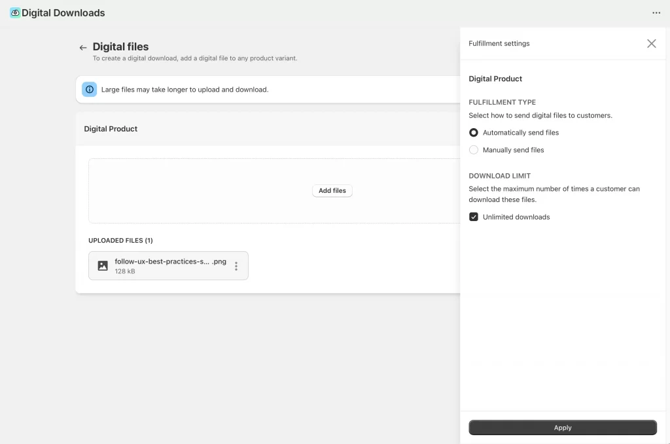This screenshot has height=444, width=670.
Task: Close the Fulfillment settings panel with the X
Action: pyautogui.click(x=651, y=43)
